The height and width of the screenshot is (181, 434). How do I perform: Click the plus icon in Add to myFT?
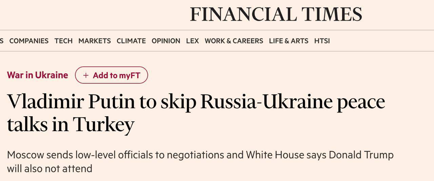coord(86,75)
